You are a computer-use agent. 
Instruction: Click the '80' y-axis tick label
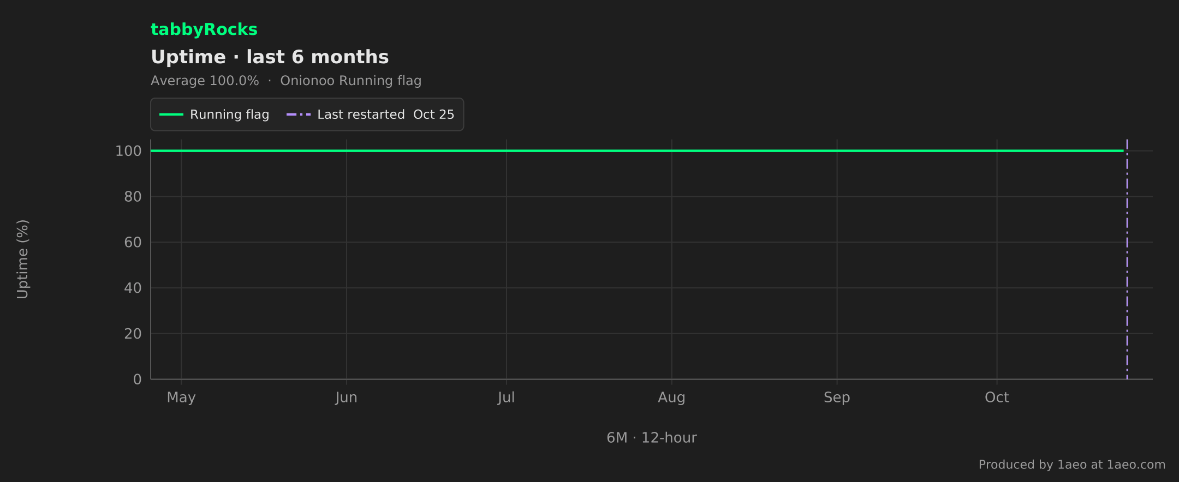133,197
